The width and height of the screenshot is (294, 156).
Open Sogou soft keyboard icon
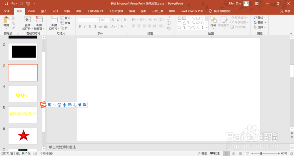(70, 105)
